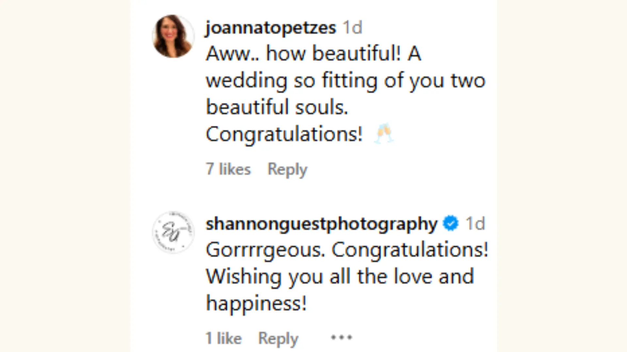Visit the joannatopetzes username link
The height and width of the screenshot is (352, 627).
coord(270,27)
